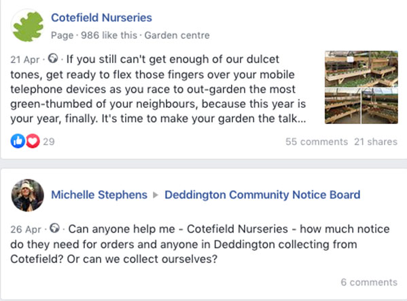Open Michelle Stephens profile photo

click(x=27, y=195)
